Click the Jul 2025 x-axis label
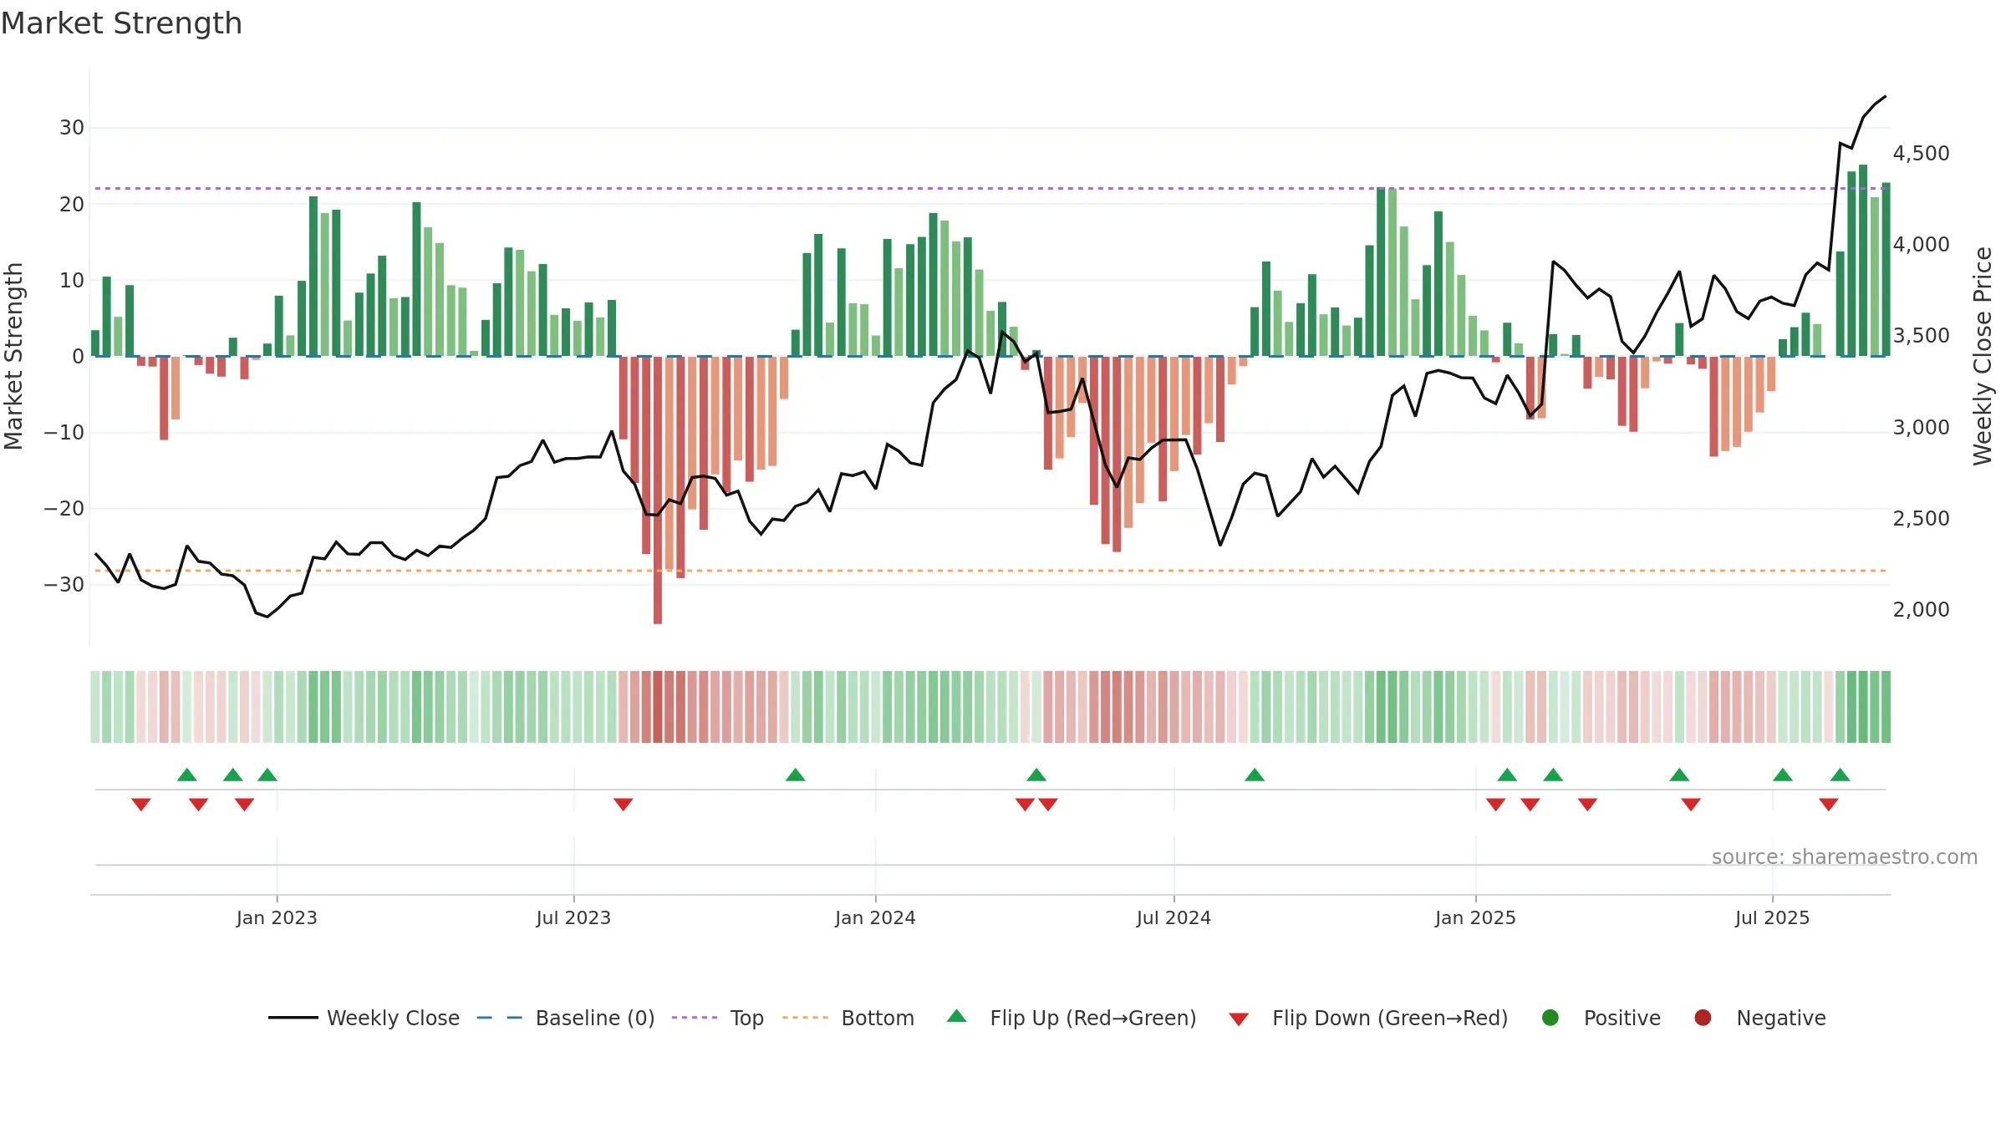 pyautogui.click(x=1772, y=917)
